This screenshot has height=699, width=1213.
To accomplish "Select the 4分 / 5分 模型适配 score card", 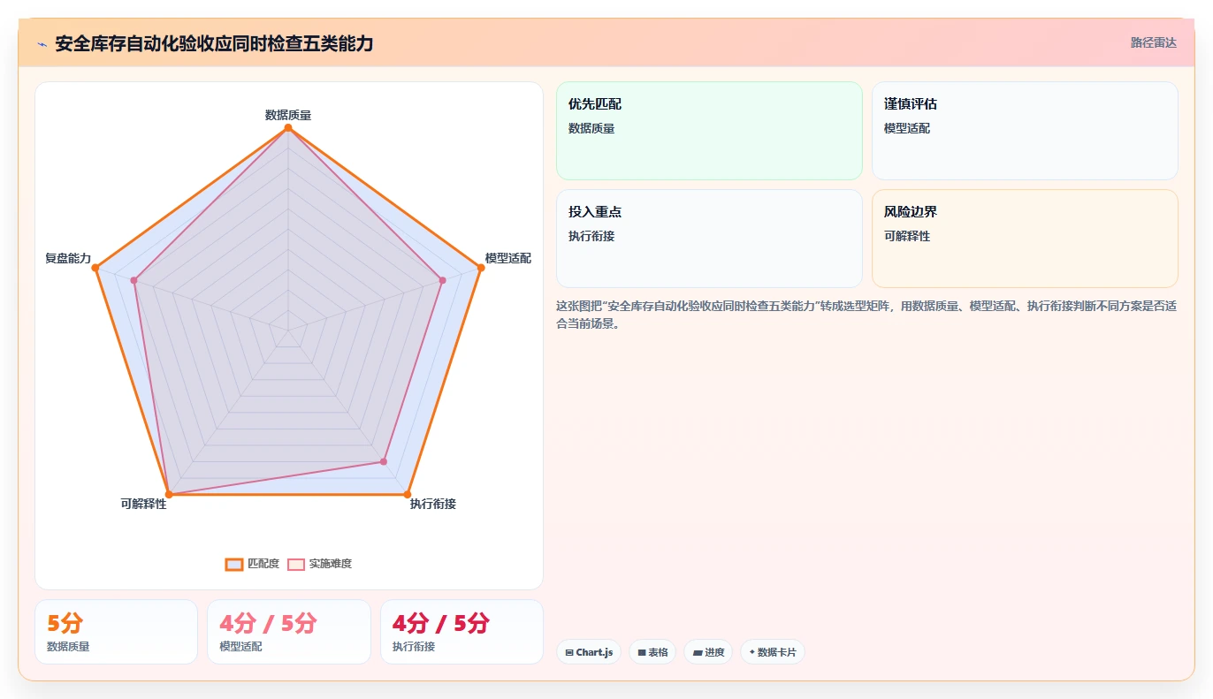I will click(289, 632).
